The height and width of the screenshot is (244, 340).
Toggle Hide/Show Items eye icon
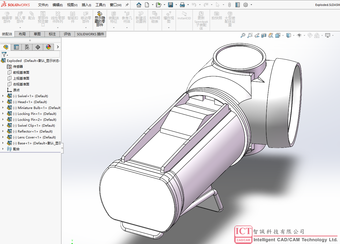coord(300,35)
